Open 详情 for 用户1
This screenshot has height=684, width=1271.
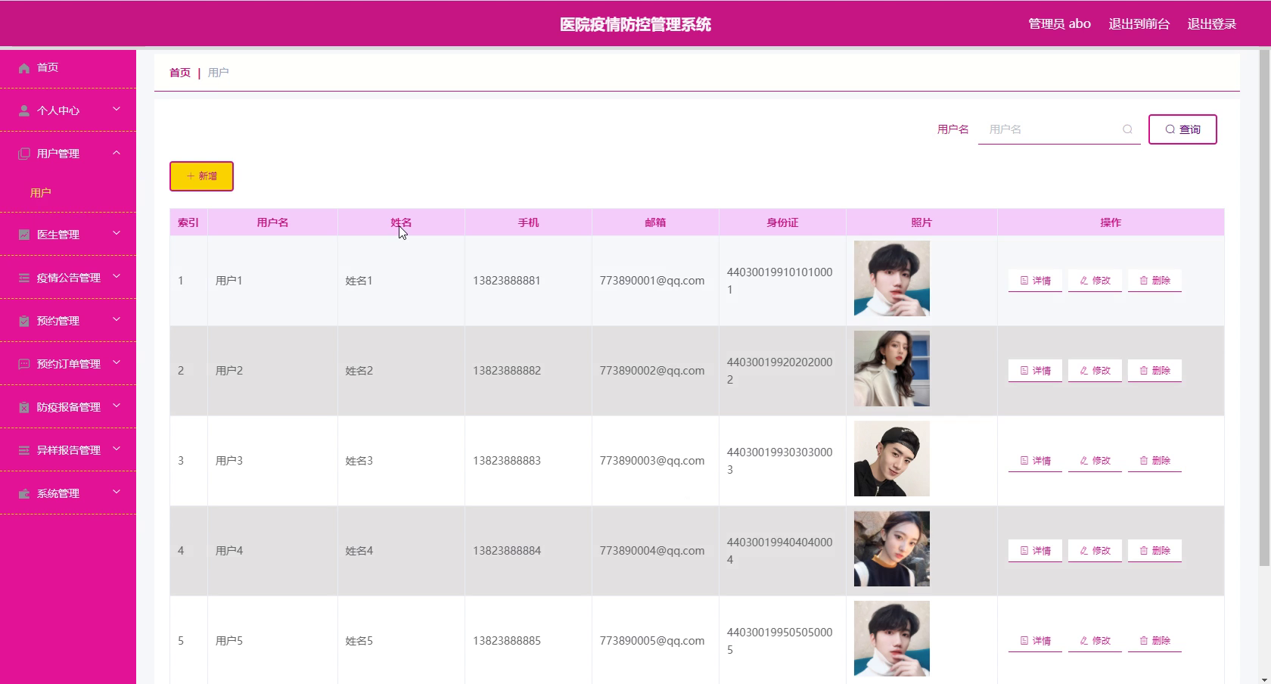1035,281
